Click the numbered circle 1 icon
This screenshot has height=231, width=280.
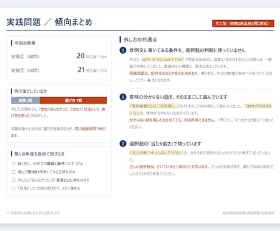[x=123, y=50]
